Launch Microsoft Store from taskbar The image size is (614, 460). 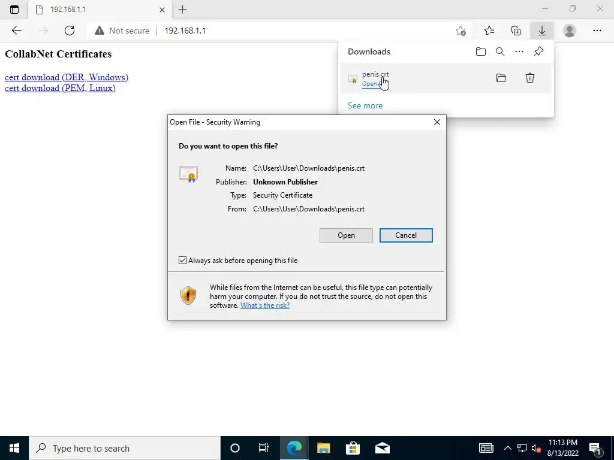tap(353, 448)
